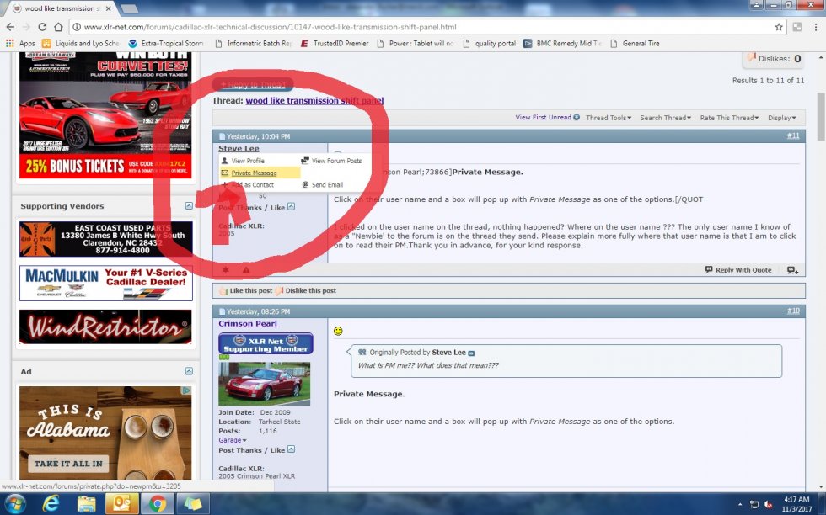View original post arrow beside Steve Lee quote
Screen dimensions: 826x515
471,353
